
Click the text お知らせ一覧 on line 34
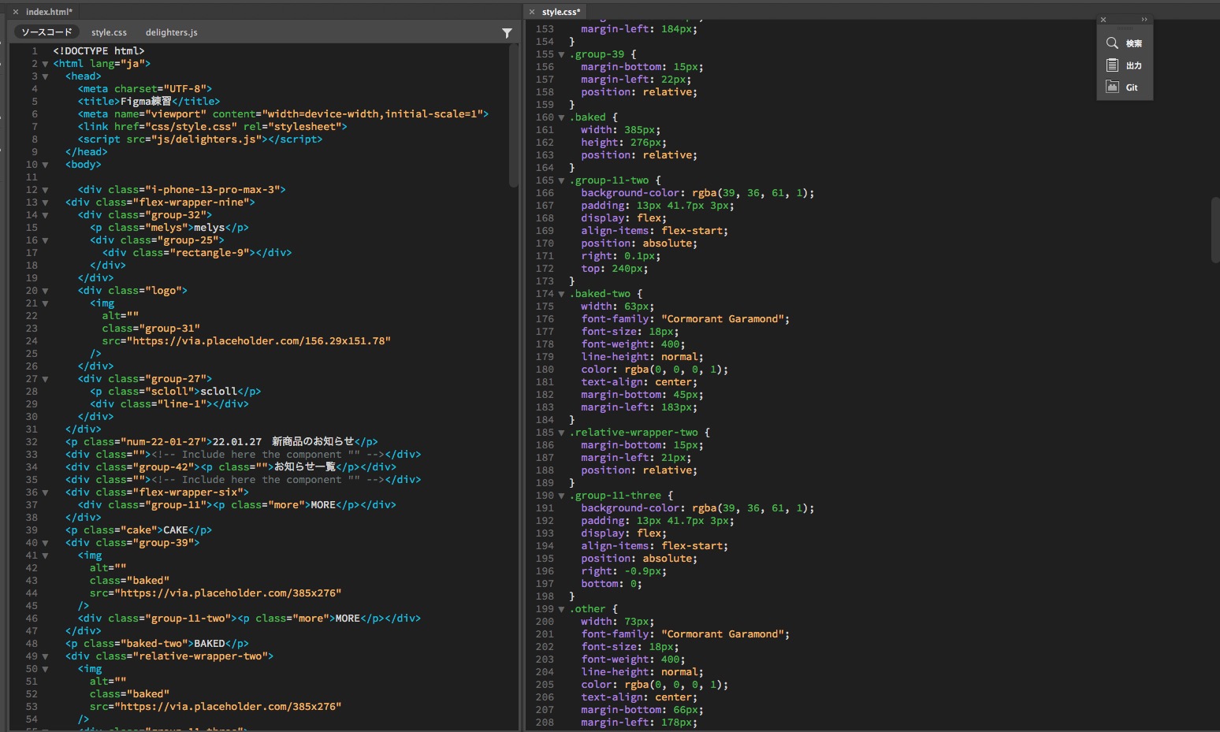(x=305, y=467)
